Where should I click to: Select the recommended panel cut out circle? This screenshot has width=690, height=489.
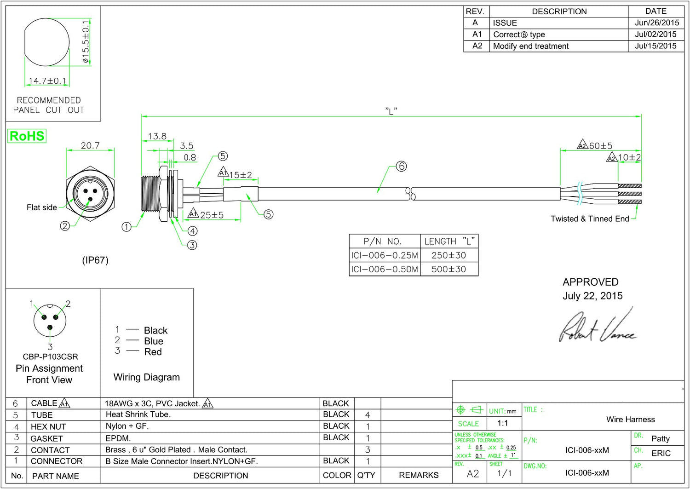46,42
